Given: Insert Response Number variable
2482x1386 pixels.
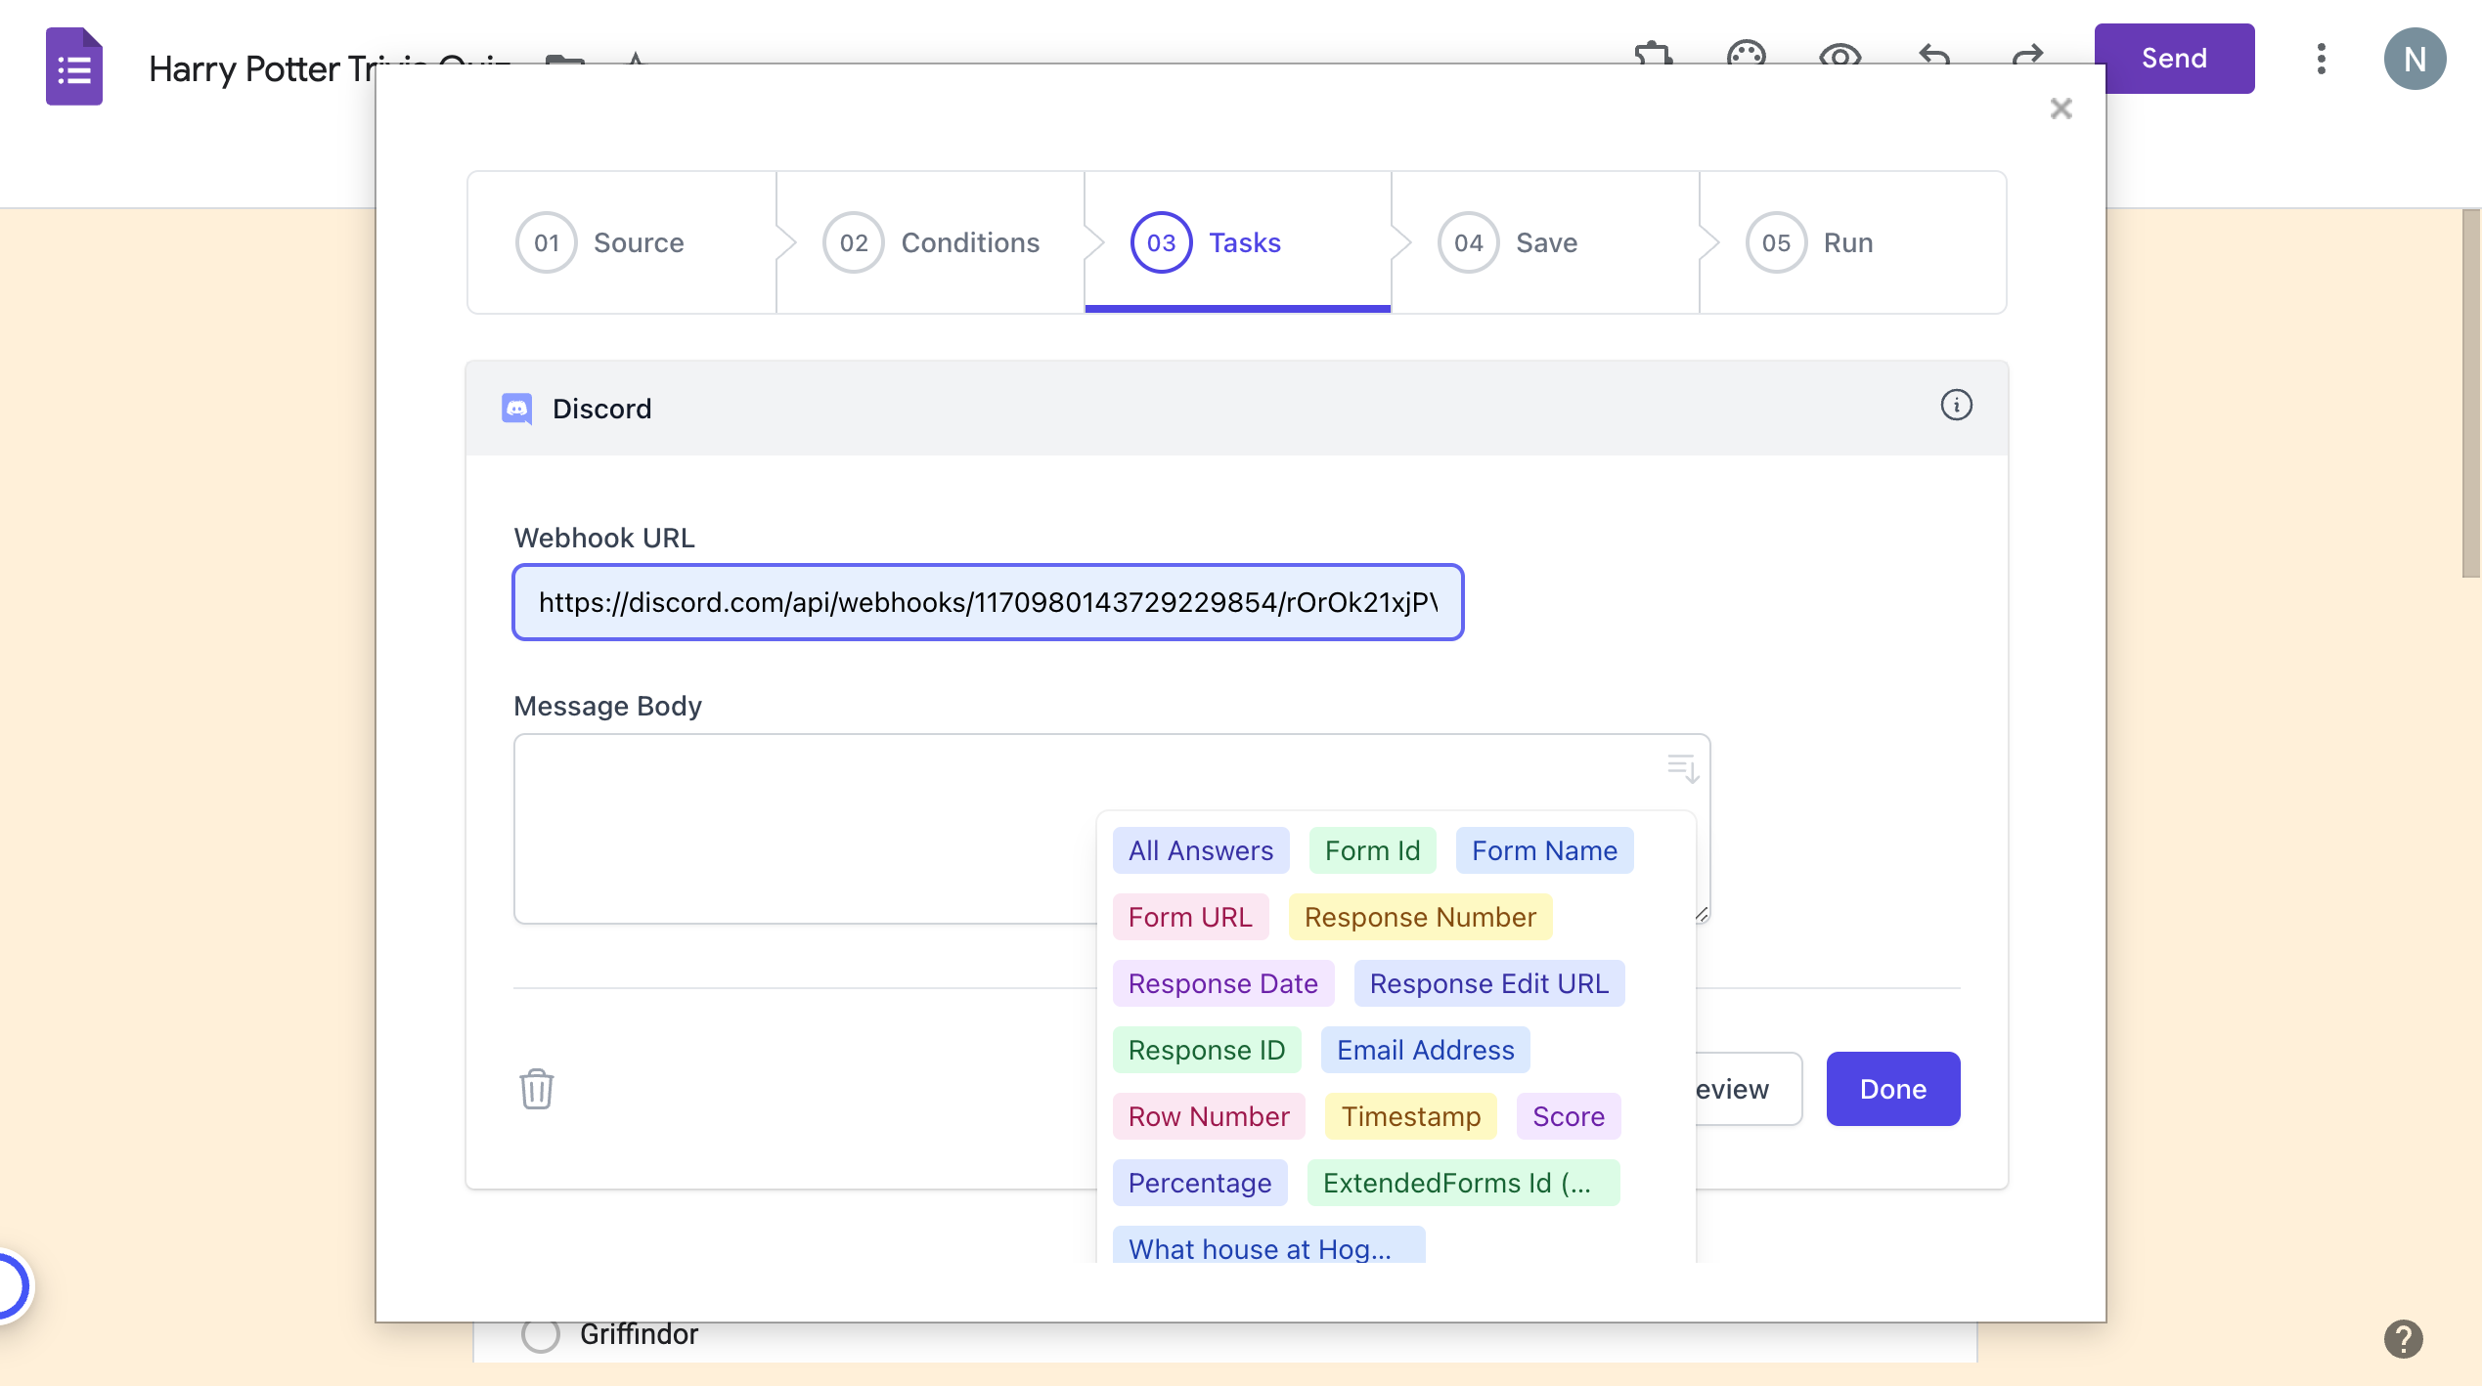Looking at the screenshot, I should tap(1420, 917).
